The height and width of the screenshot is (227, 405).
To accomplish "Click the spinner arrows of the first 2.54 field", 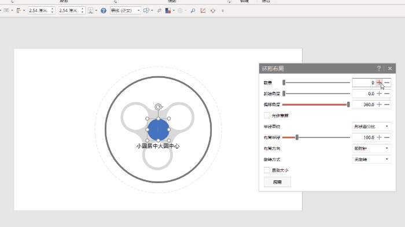I will tap(53, 10).
